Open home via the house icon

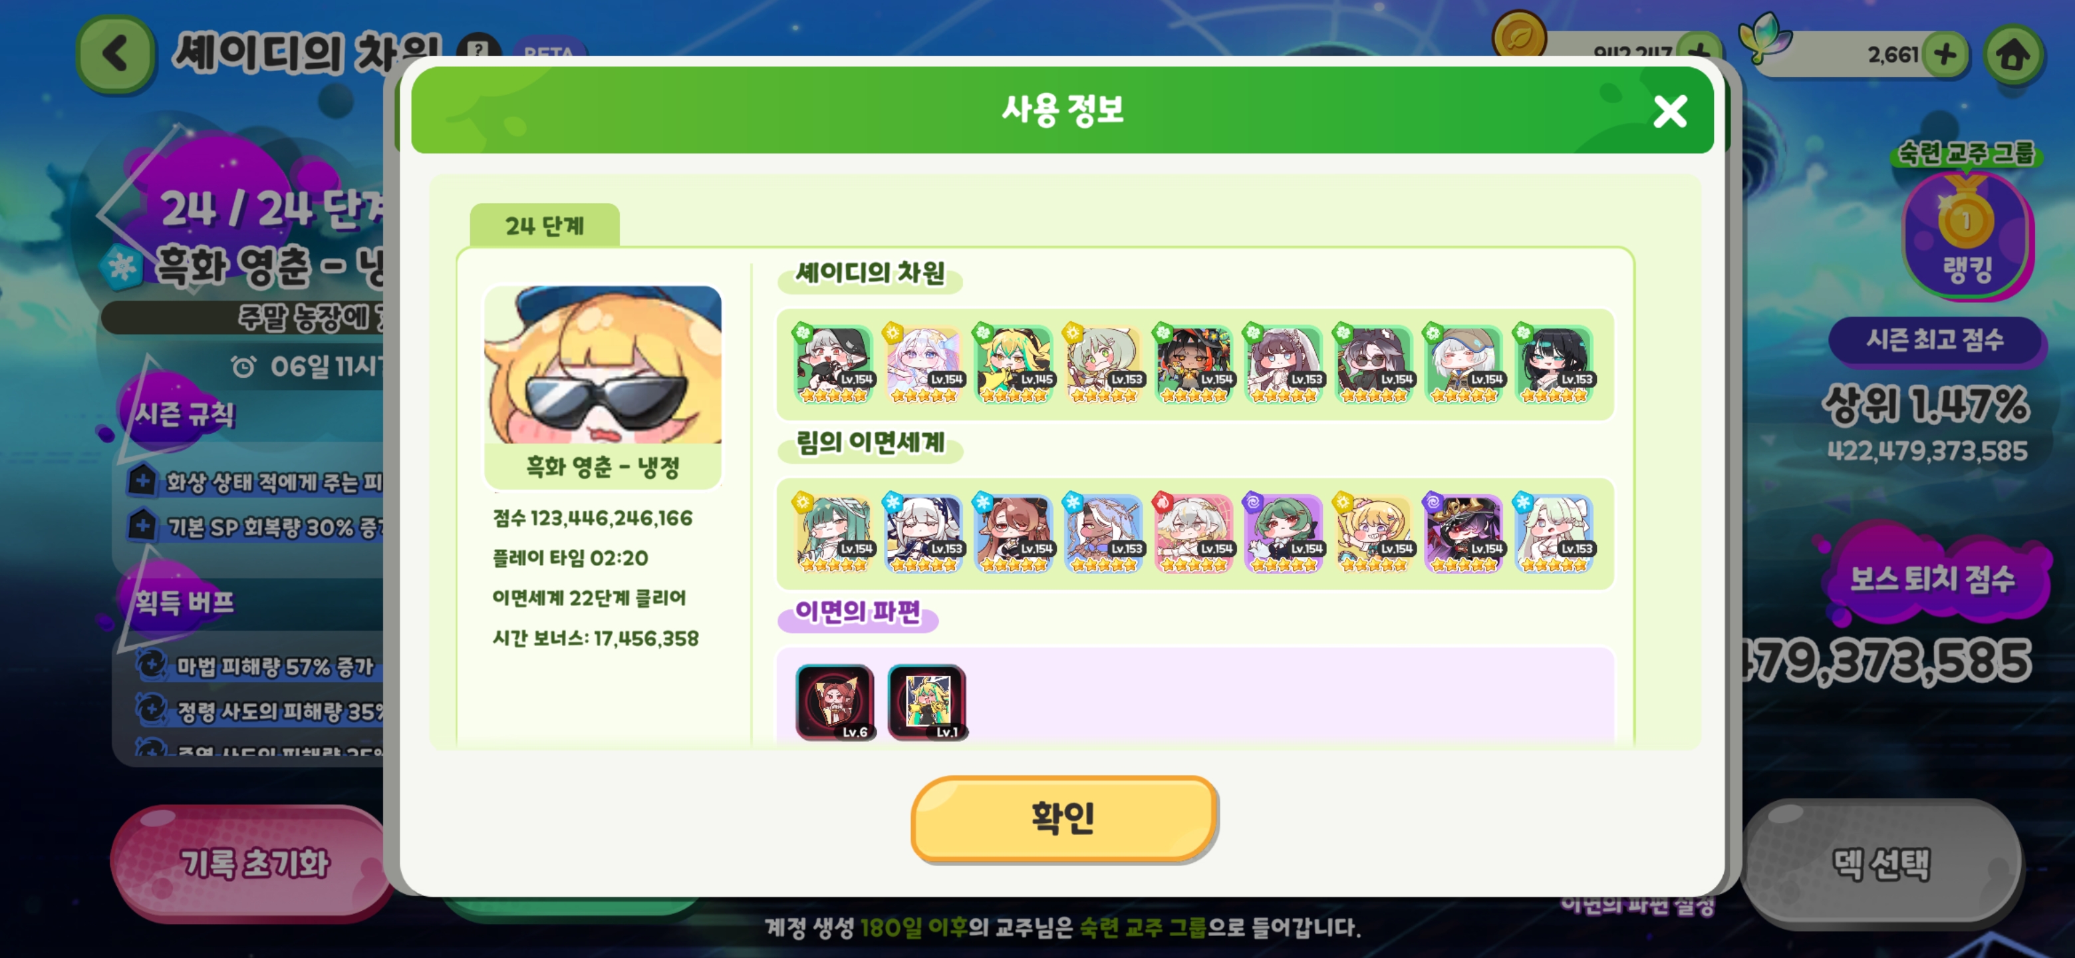pyautogui.click(x=2012, y=55)
